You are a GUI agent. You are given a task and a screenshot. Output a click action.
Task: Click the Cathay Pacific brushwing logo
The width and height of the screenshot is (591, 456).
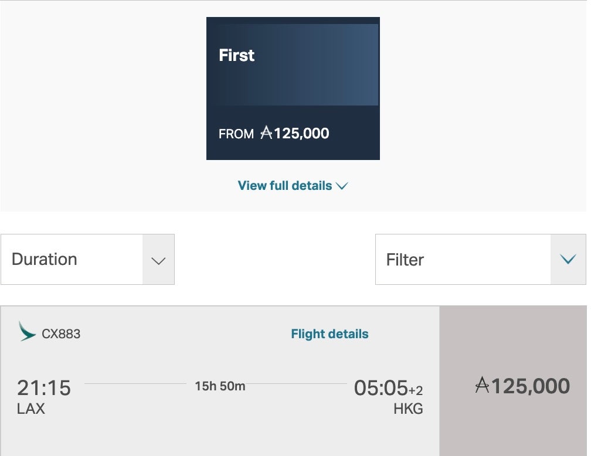pyautogui.click(x=27, y=331)
